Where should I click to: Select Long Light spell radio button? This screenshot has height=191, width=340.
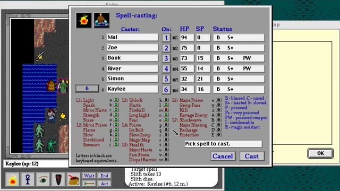click(166, 115)
